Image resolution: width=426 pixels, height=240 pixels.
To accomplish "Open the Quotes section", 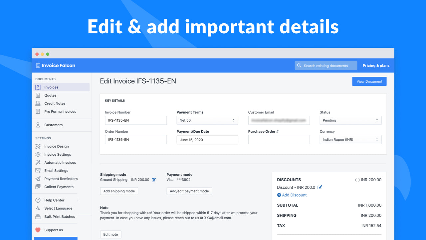I will coord(51,95).
